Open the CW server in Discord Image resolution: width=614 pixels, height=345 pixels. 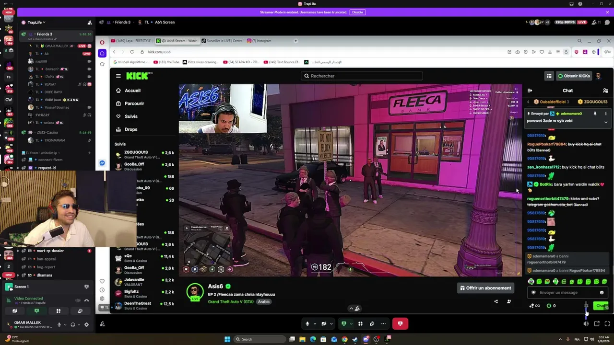click(8, 100)
